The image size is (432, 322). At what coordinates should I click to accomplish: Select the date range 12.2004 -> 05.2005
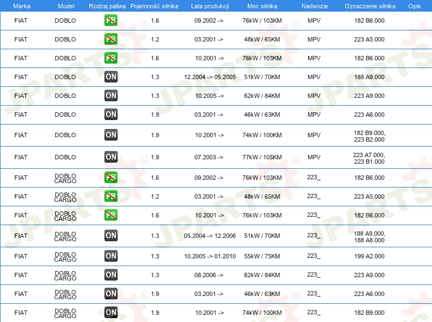tap(210, 77)
